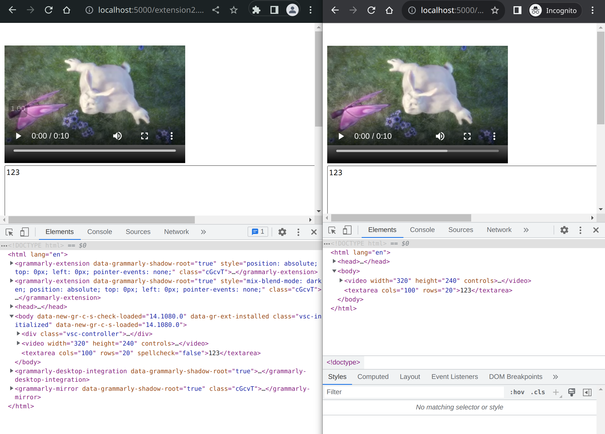605x434 pixels.
Task: Bookmark the page with the left browser star icon
Action: (233, 10)
